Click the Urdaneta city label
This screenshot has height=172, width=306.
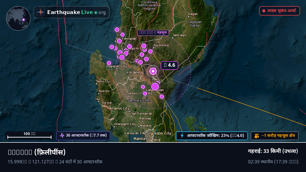click(136, 72)
